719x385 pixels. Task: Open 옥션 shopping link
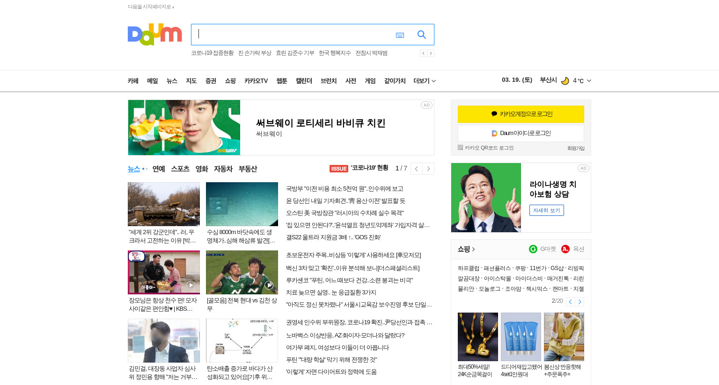[572, 249]
